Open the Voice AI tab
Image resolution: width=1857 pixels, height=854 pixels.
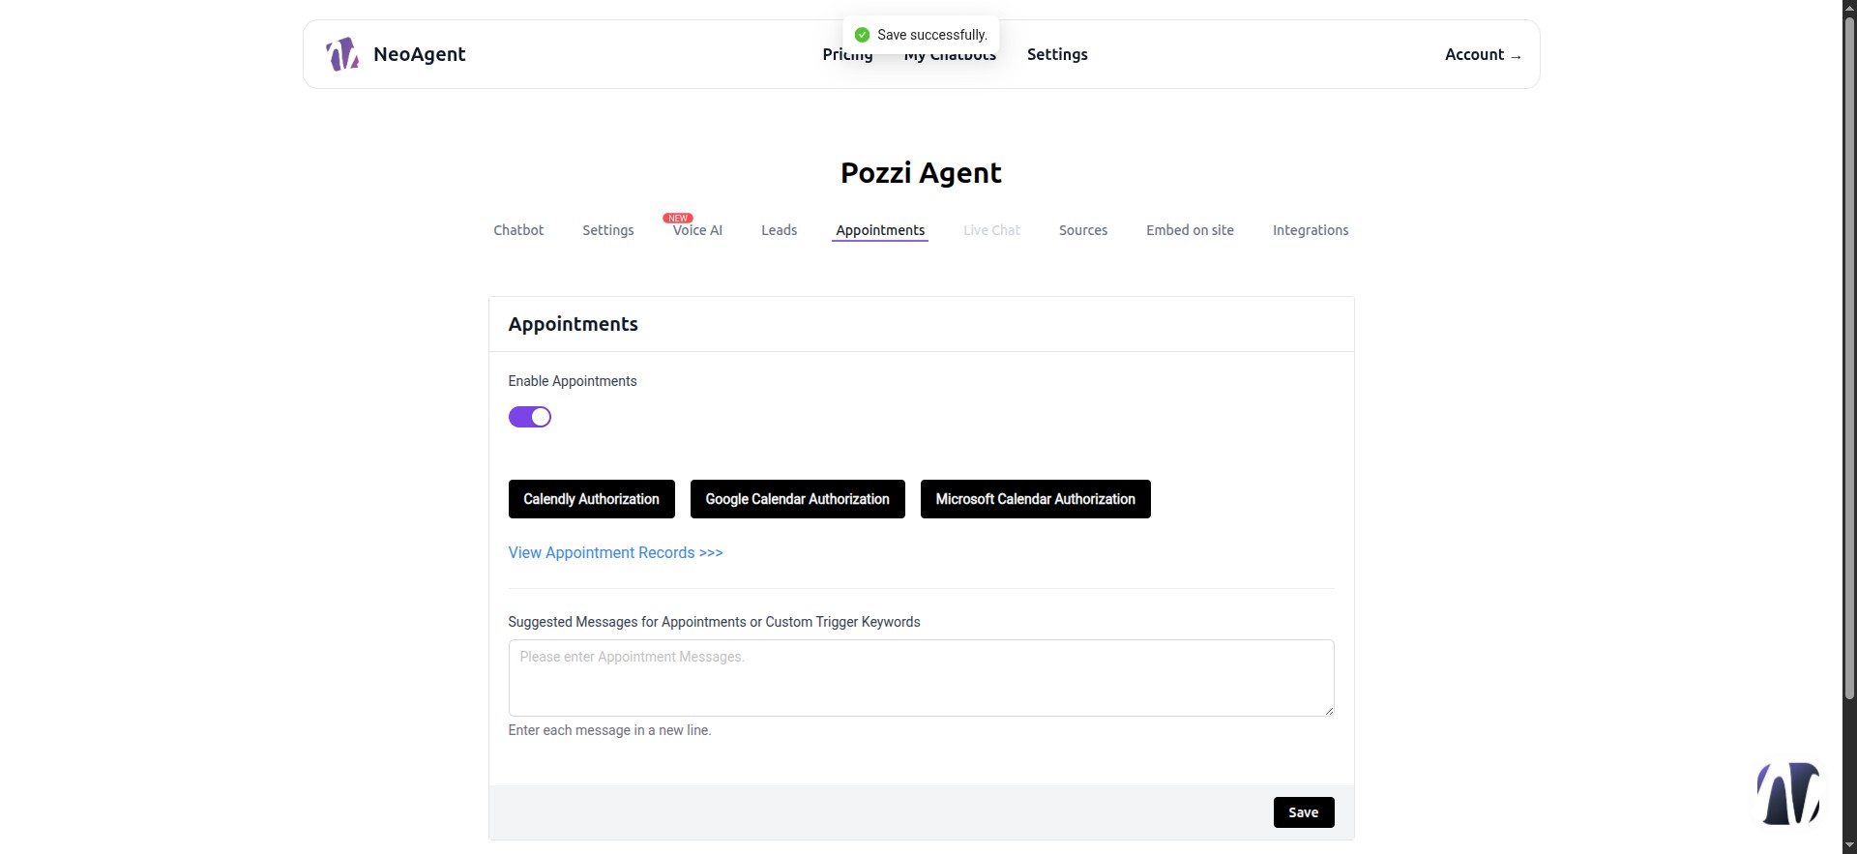(x=697, y=230)
